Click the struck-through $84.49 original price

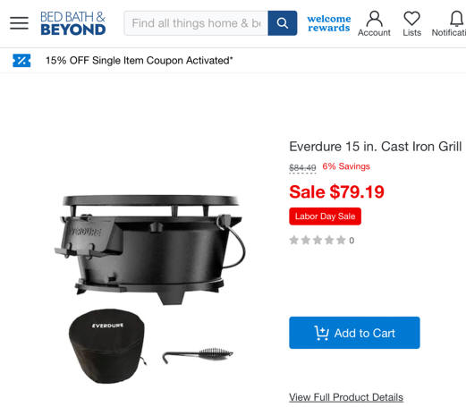pyautogui.click(x=302, y=167)
